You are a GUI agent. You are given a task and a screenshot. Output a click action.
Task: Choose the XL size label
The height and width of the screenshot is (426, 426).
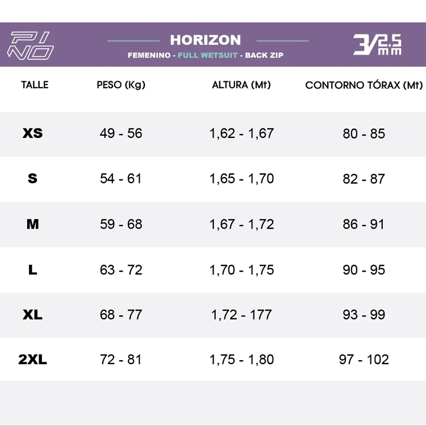(32, 314)
